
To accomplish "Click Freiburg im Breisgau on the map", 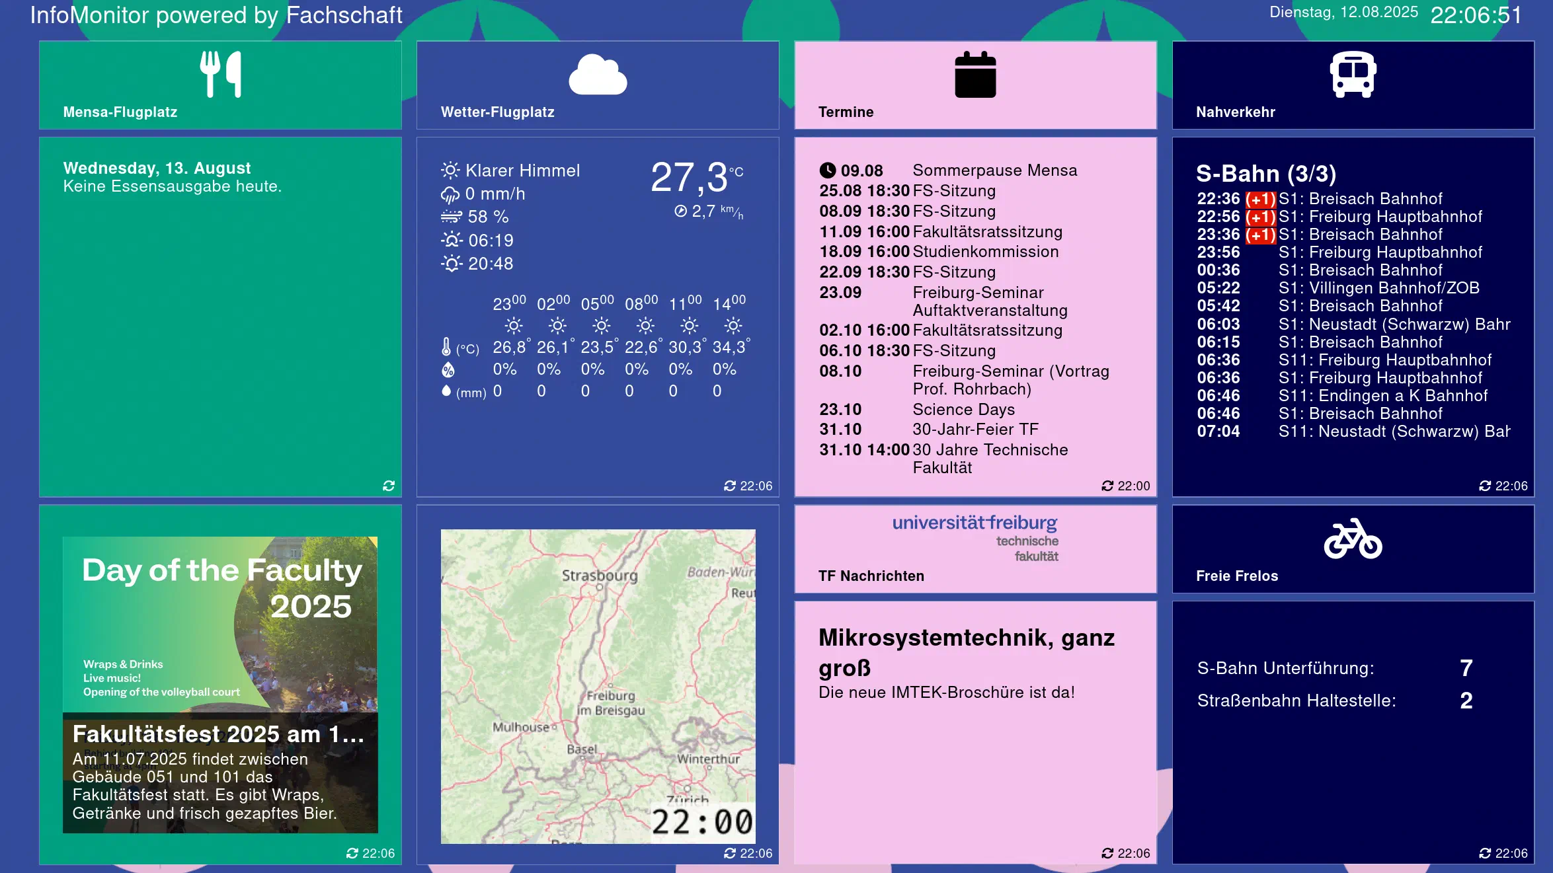I will [610, 702].
